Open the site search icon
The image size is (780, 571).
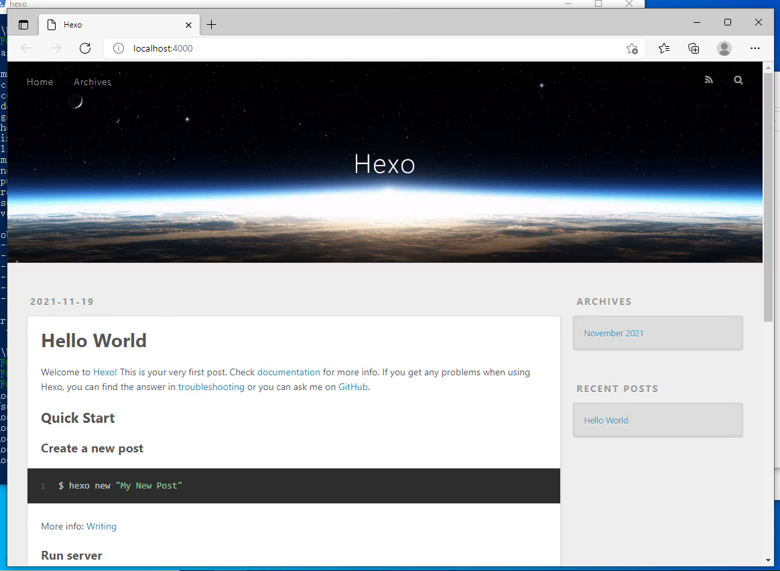coord(738,80)
